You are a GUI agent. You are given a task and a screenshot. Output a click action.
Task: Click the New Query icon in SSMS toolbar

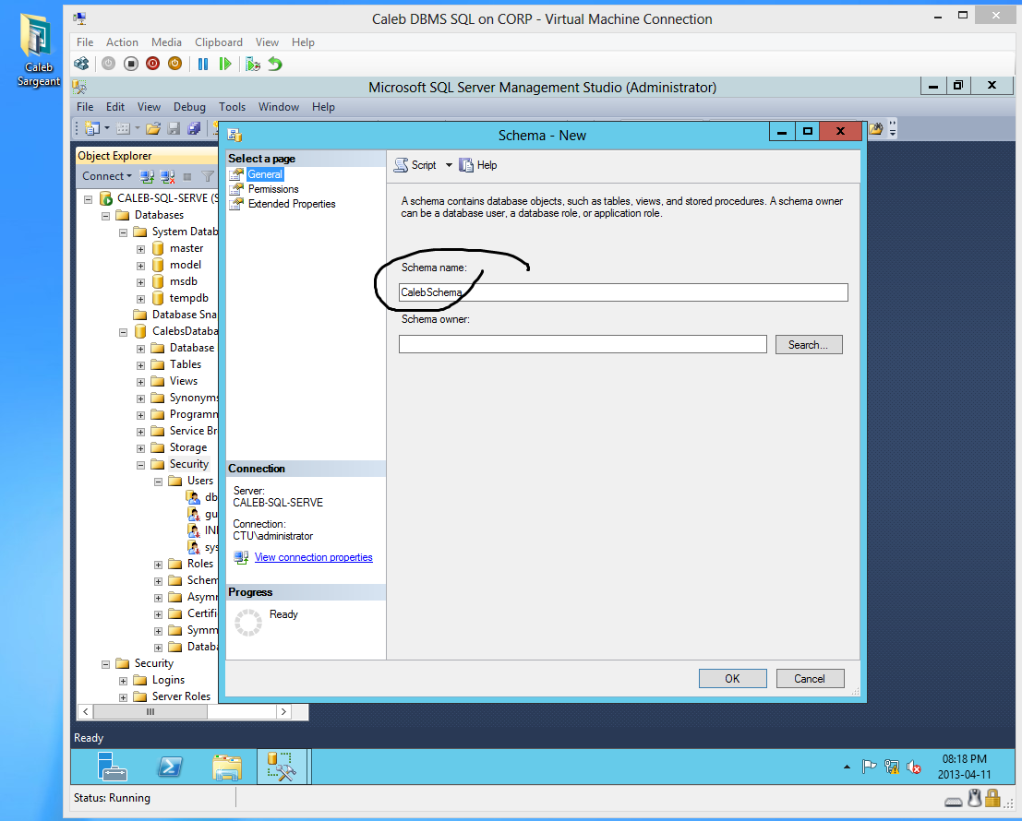(x=92, y=129)
